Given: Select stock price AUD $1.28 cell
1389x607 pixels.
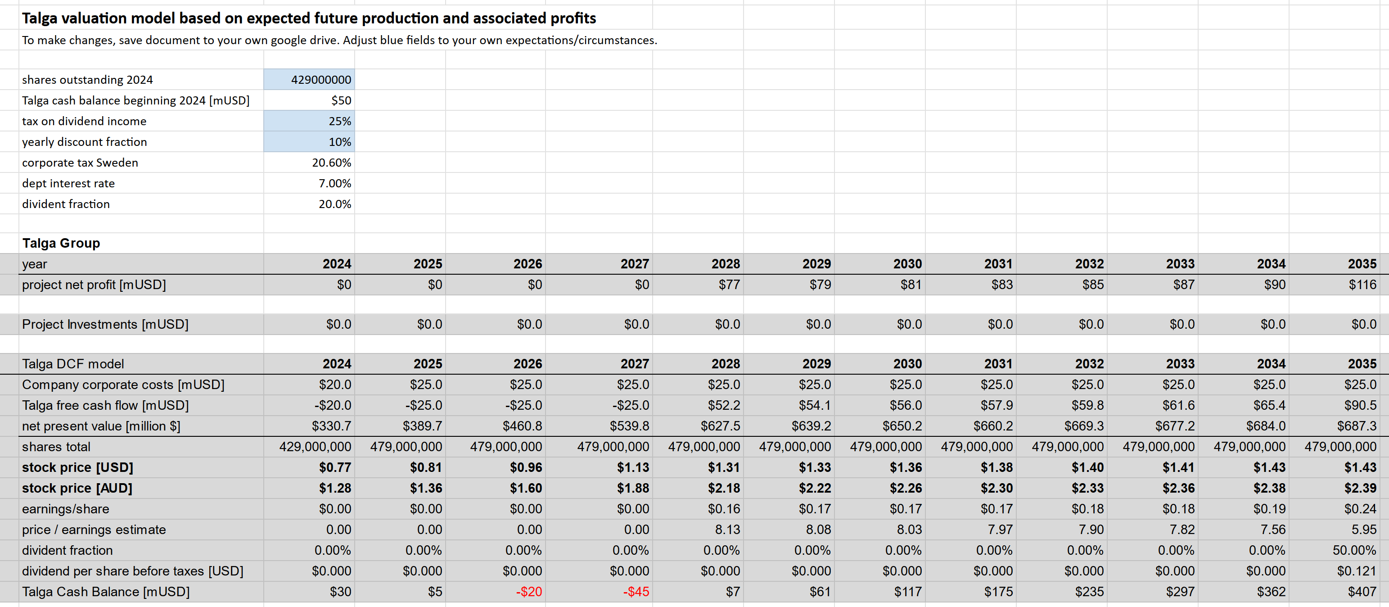Looking at the screenshot, I should 309,488.
